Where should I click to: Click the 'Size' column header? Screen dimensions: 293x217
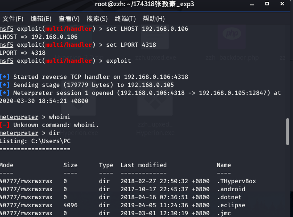pyautogui.click(x=70, y=165)
